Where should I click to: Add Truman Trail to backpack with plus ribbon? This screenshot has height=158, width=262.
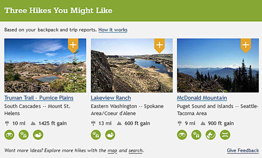click(x=73, y=45)
